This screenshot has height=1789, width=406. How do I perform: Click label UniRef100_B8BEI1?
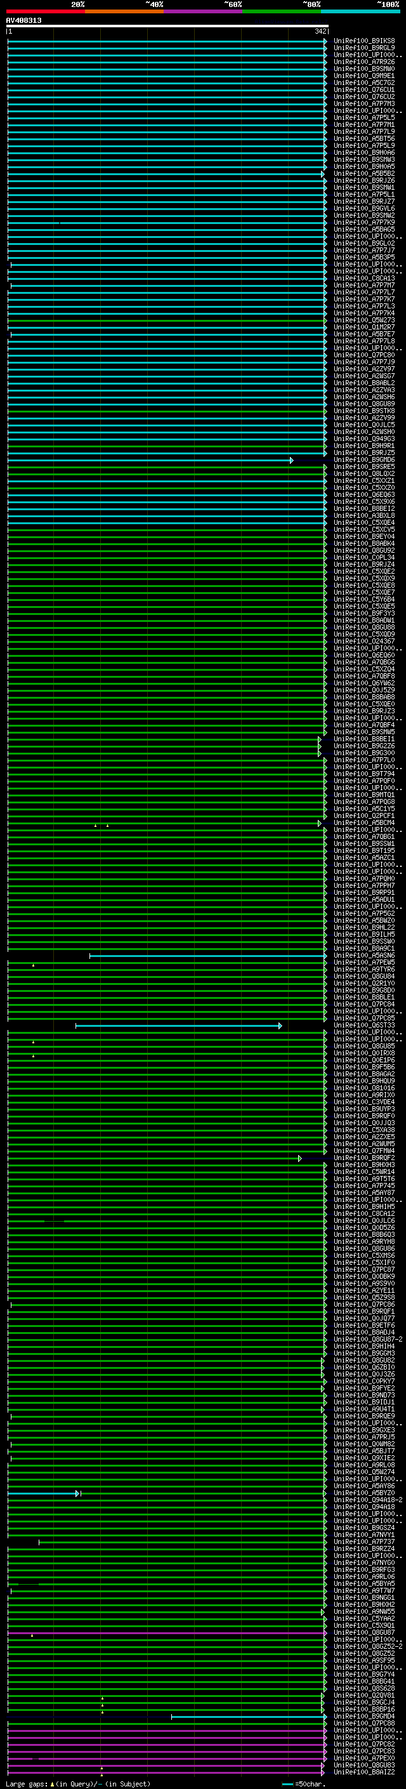364,739
